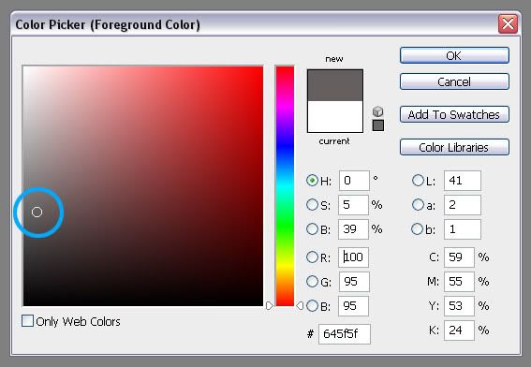
Task: Click the hex color code field
Action: click(345, 334)
